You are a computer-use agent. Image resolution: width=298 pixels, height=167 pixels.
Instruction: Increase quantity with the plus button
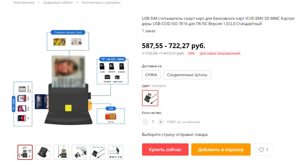point(161,122)
